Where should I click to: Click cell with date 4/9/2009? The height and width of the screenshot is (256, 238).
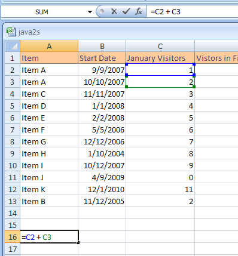tap(102, 177)
